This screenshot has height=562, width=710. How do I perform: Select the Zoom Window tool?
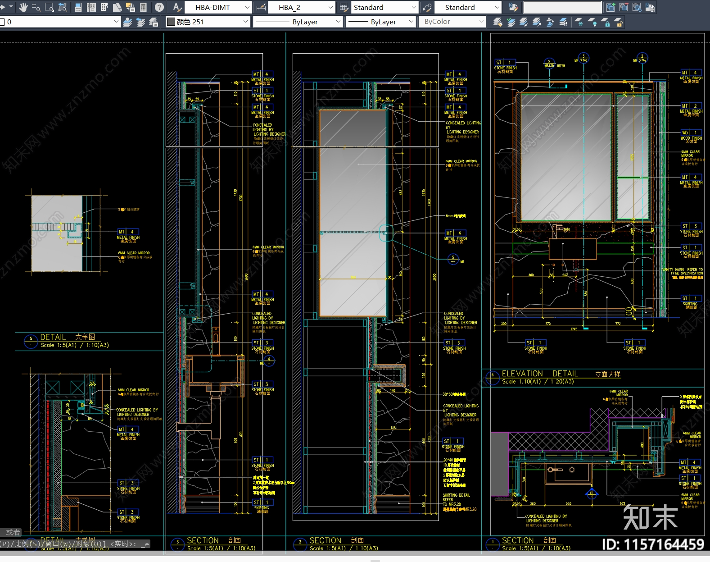coord(50,7)
